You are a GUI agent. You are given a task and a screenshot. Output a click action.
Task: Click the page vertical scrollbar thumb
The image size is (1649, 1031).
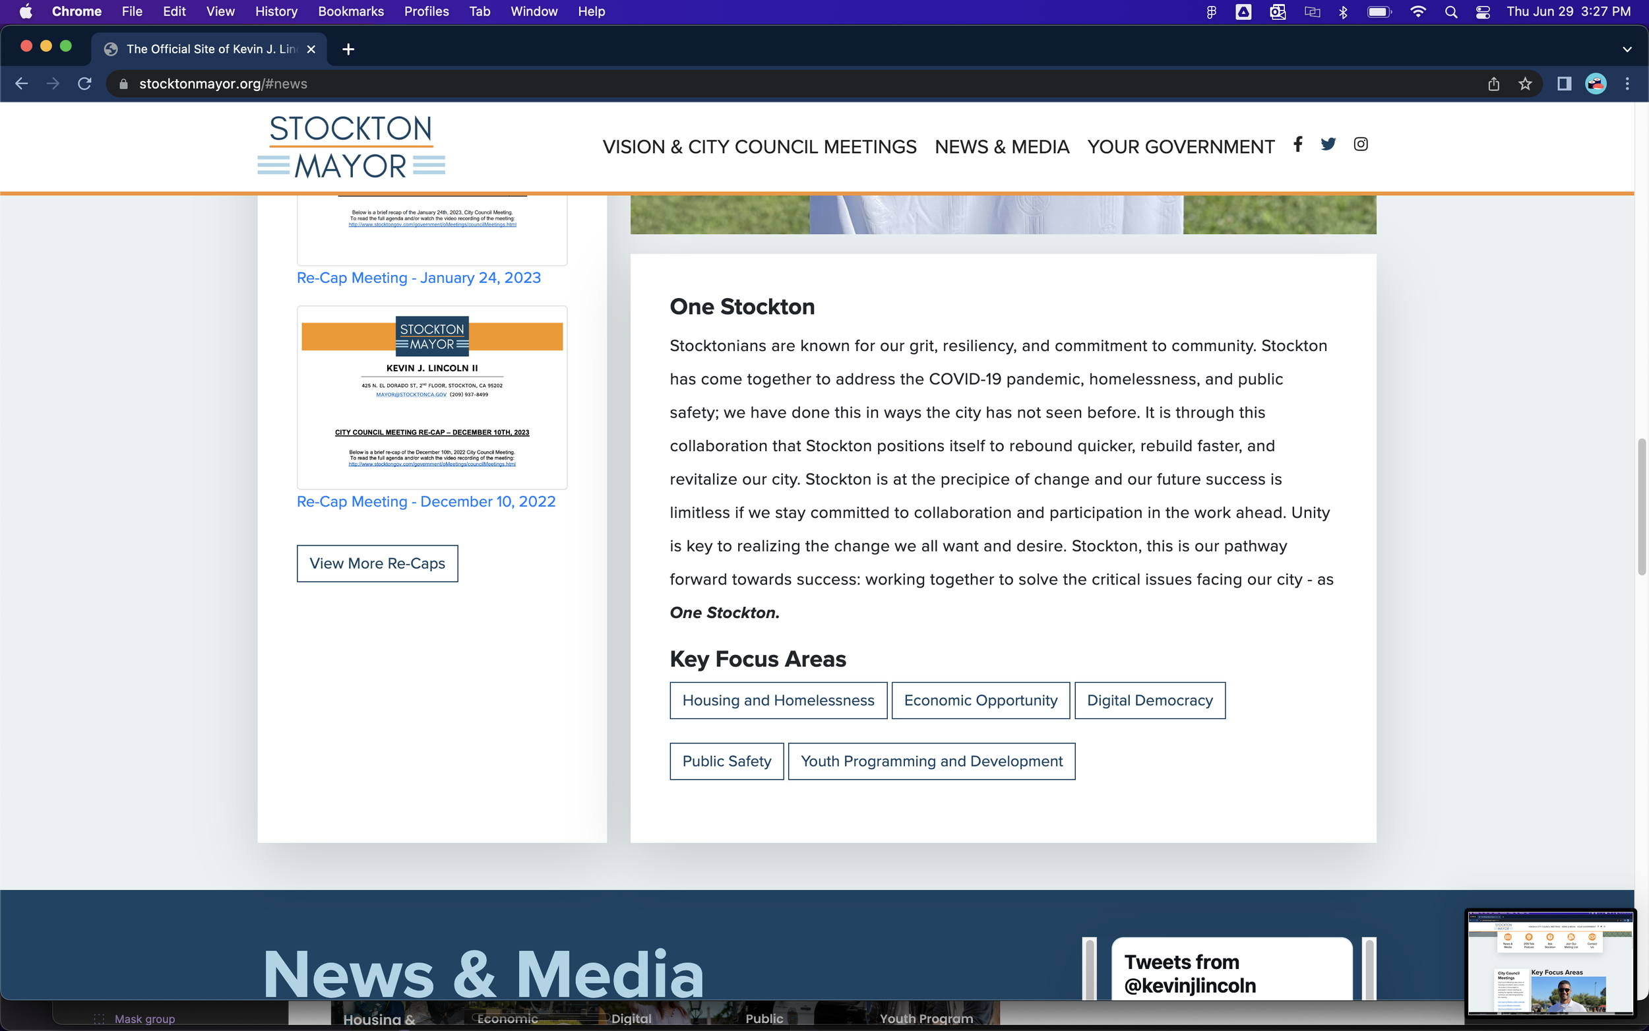coord(1642,507)
